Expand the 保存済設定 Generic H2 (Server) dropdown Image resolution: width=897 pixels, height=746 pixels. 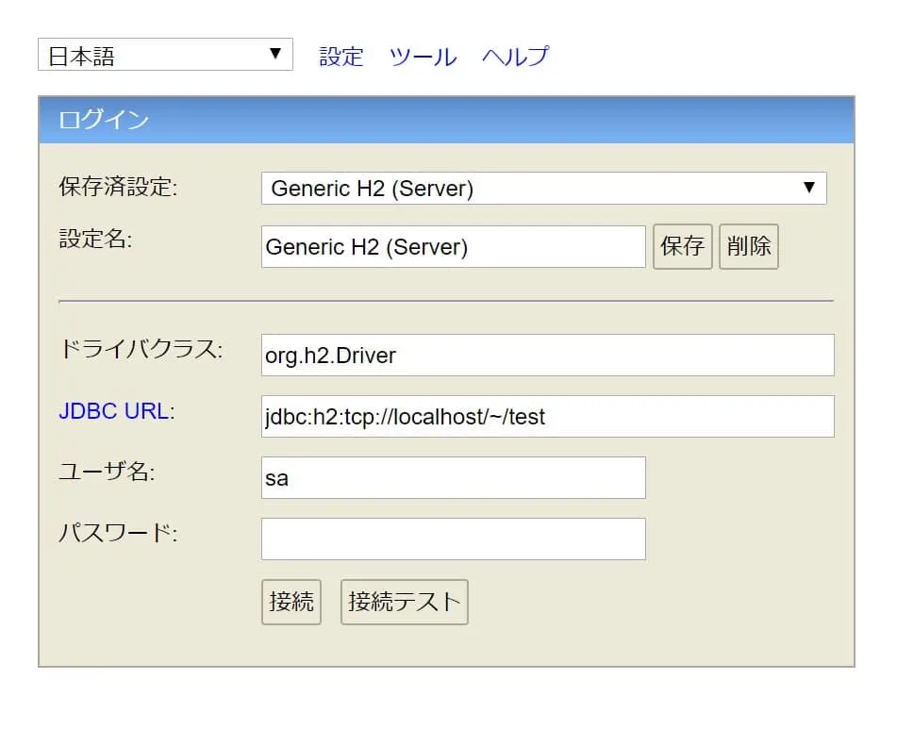coord(544,189)
